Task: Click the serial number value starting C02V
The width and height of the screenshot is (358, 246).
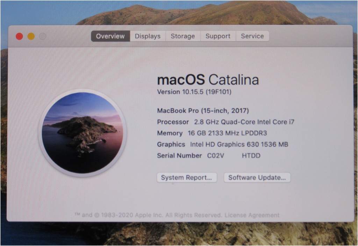Action: [x=234, y=156]
